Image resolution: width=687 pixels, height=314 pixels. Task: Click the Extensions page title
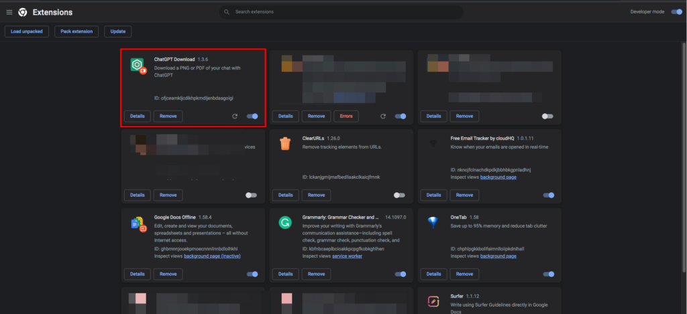(x=52, y=12)
